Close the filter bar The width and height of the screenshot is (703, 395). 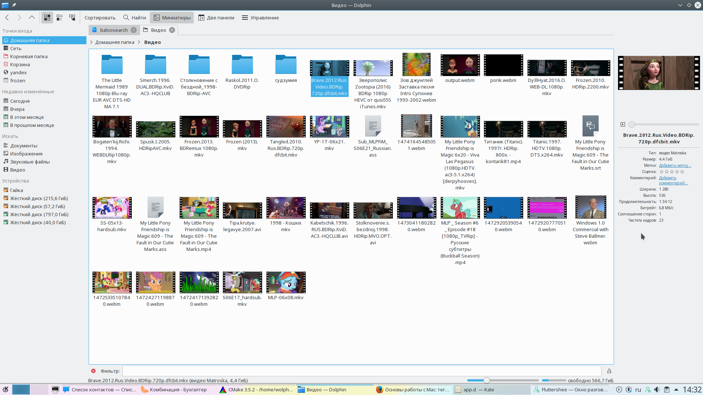coord(93,371)
